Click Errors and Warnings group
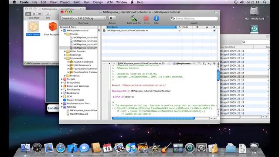 pos(78,86)
